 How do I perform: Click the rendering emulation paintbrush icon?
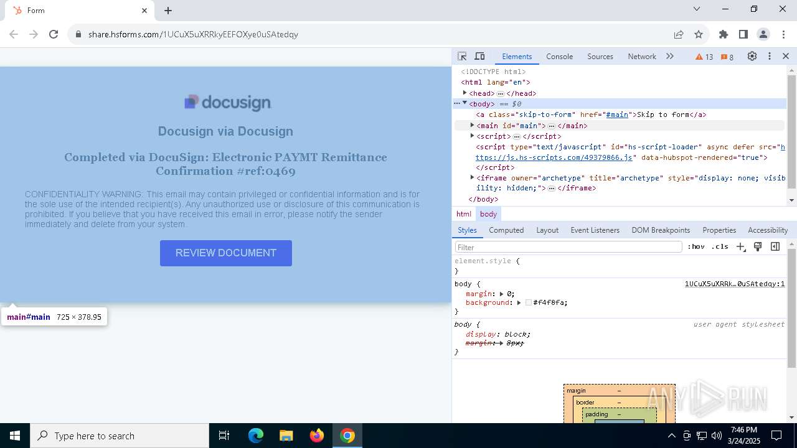758,246
